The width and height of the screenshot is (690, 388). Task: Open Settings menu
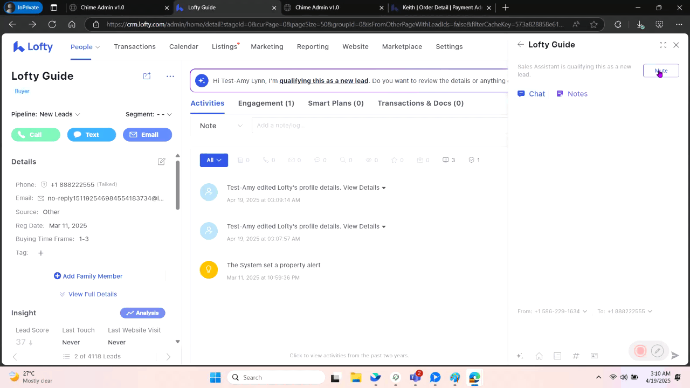pyautogui.click(x=449, y=47)
